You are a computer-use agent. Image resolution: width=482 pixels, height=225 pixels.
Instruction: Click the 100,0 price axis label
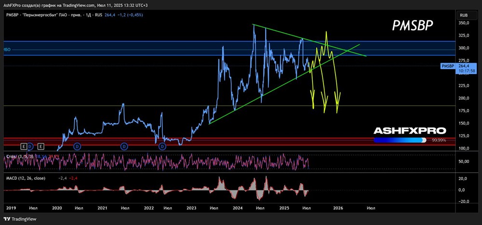pos(464,149)
